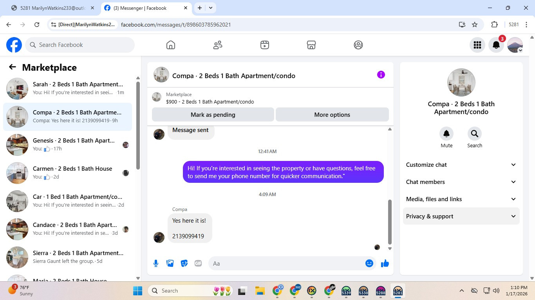Click the taskbar Search box

pyautogui.click(x=190, y=291)
